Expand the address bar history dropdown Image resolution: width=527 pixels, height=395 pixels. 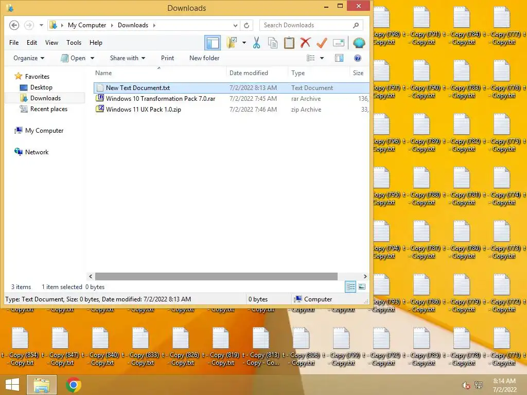pos(236,25)
